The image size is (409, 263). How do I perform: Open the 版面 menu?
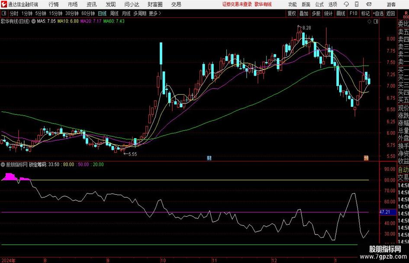306,4
